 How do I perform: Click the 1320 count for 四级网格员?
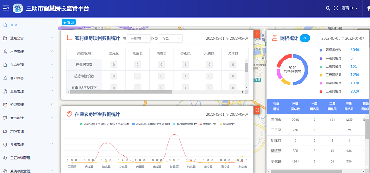pyautogui.click(x=355, y=83)
